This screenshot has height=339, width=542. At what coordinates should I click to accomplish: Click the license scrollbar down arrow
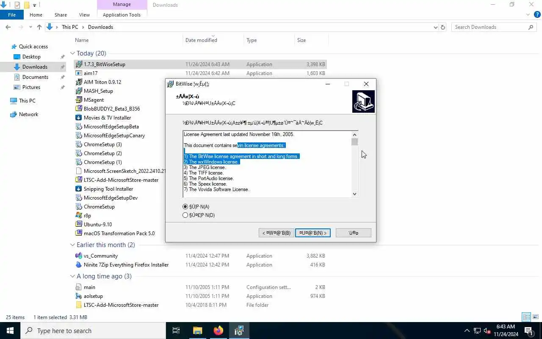point(354,194)
